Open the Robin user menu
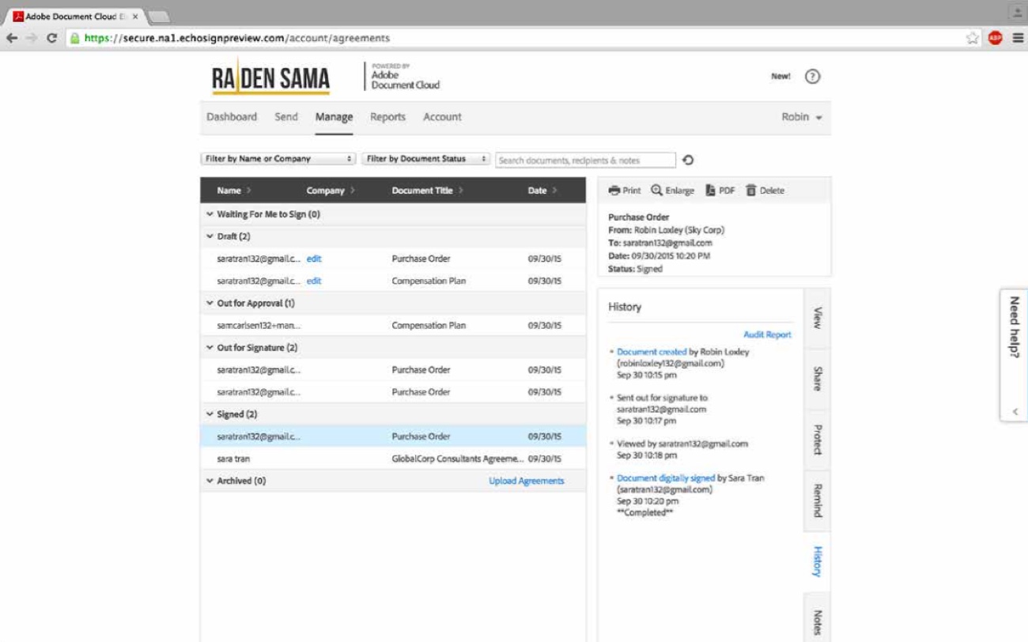The width and height of the screenshot is (1028, 642). tap(802, 117)
